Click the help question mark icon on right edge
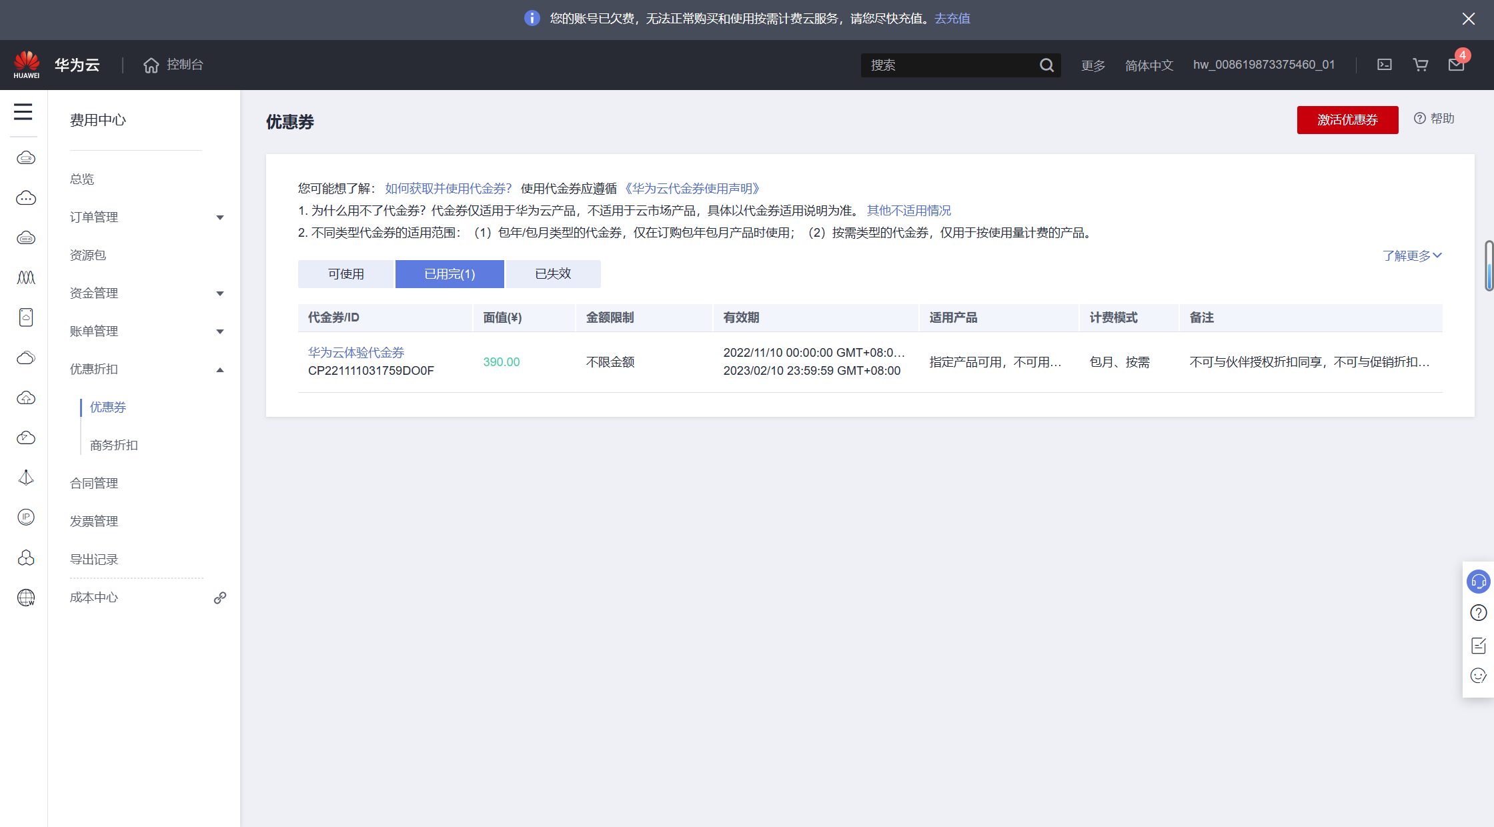The width and height of the screenshot is (1494, 827). (1478, 612)
